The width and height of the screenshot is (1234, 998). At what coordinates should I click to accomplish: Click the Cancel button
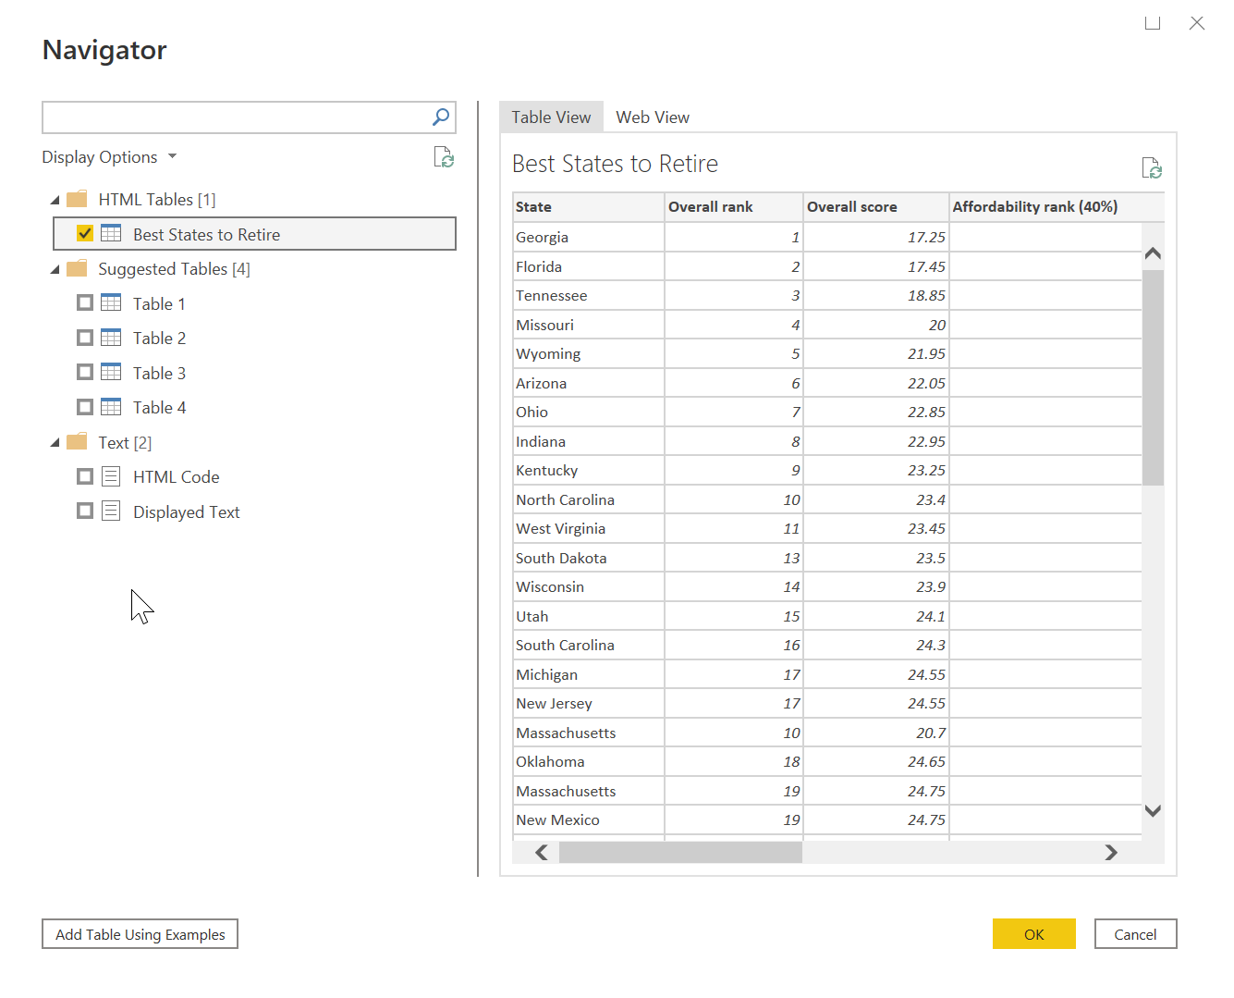click(1135, 934)
